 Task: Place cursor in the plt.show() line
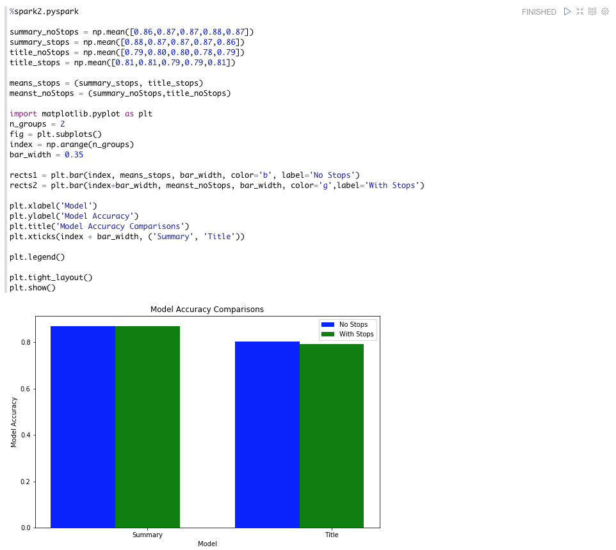pos(31,287)
